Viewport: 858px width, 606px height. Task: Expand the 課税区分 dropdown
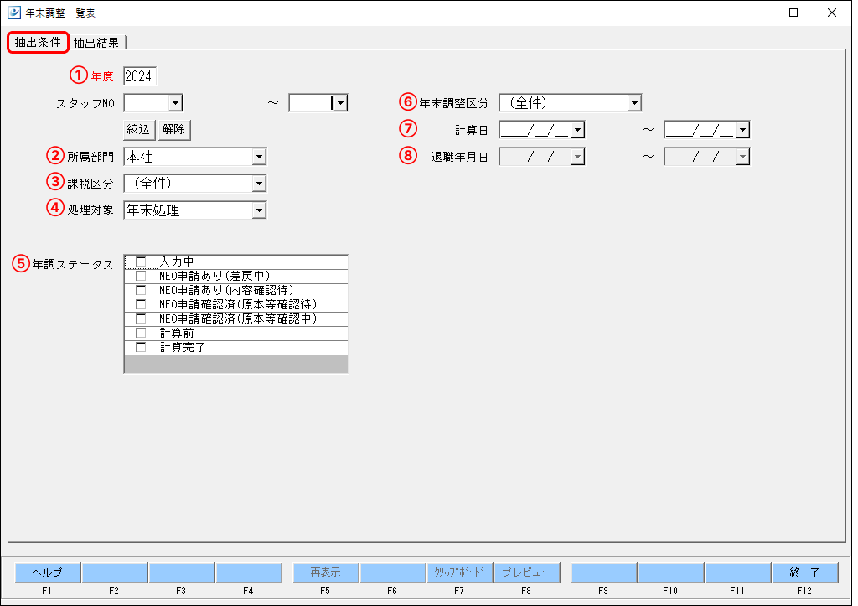[260, 184]
